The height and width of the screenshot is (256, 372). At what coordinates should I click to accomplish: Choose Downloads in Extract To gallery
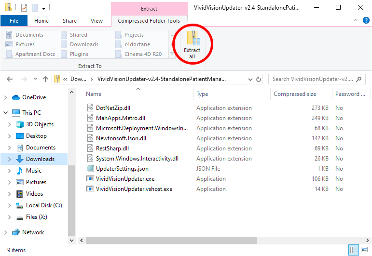(80, 44)
